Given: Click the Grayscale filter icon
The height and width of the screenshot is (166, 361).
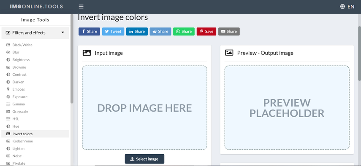Looking at the screenshot, I should pyautogui.click(x=8, y=112).
